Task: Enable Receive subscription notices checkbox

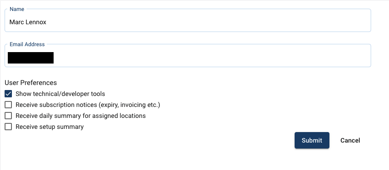Action: tap(8, 105)
